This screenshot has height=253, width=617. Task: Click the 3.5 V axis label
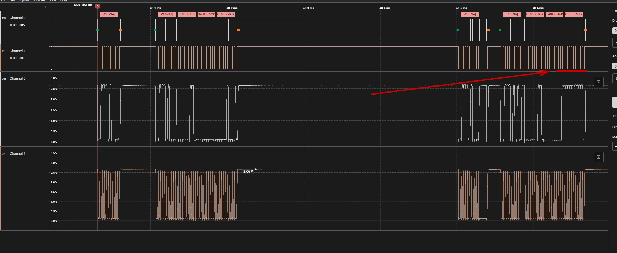point(54,153)
